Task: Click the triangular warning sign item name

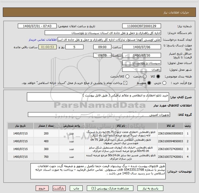Action: (x=121, y=134)
